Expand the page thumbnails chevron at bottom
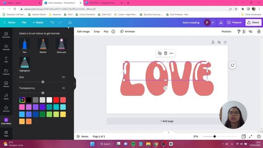The height and width of the screenshot is (148, 263). [168, 132]
